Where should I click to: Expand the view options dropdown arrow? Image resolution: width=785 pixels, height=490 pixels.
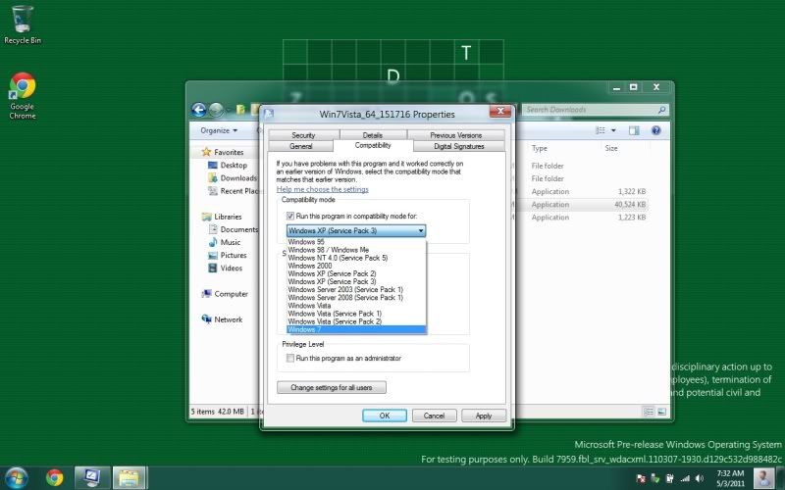coord(613,130)
